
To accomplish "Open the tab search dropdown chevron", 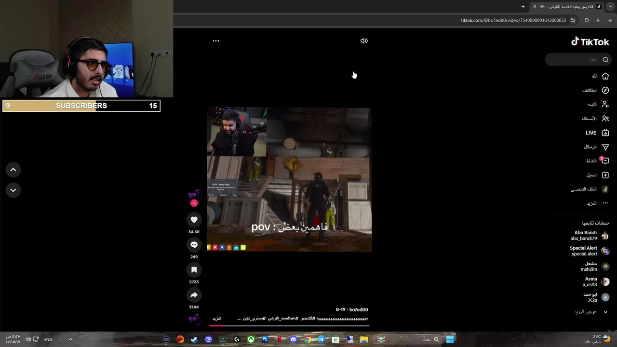I will (611, 6).
